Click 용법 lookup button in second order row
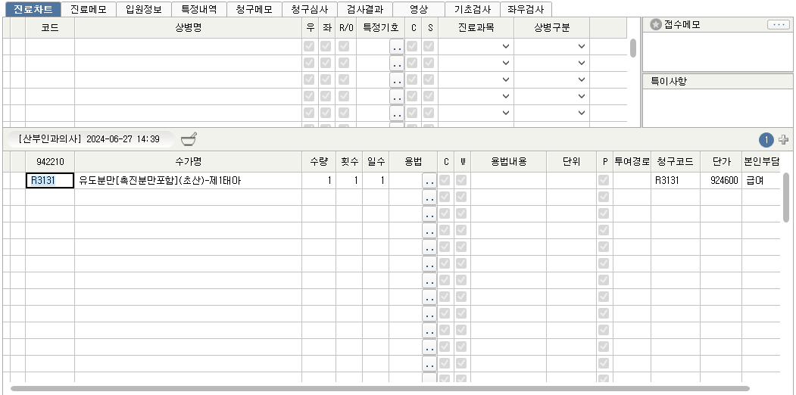Viewport: 796px width, 395px height. (x=429, y=197)
